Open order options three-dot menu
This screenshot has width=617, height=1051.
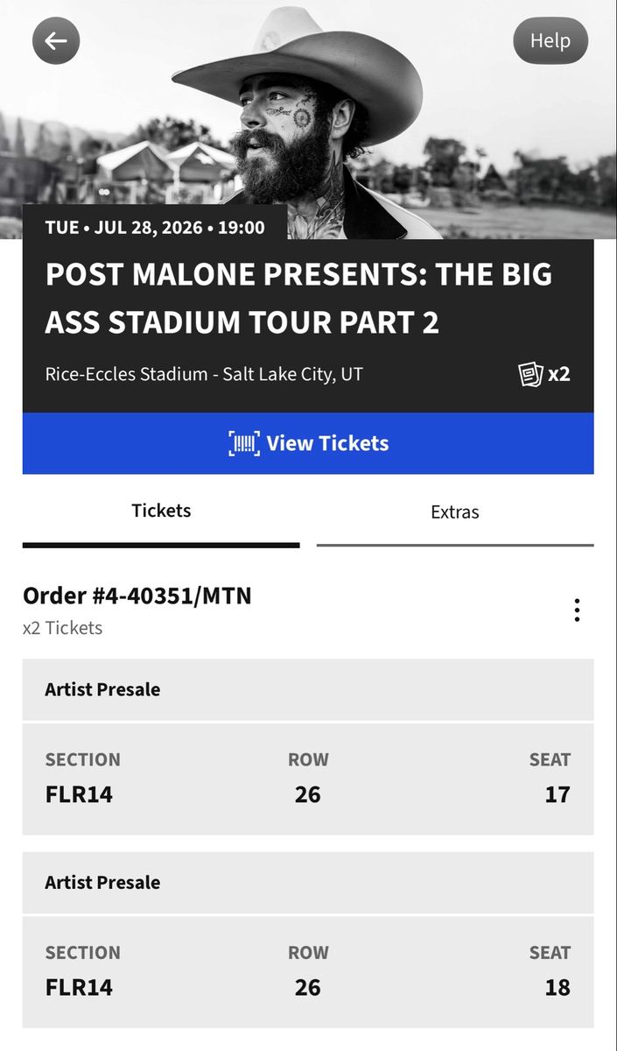577,610
